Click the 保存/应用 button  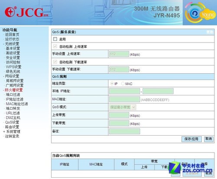tap(191, 139)
